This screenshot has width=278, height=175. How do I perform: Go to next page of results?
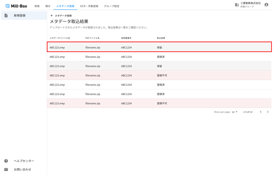[x=268, y=112]
